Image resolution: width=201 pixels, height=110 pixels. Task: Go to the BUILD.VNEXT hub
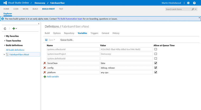(x=49, y=9)
